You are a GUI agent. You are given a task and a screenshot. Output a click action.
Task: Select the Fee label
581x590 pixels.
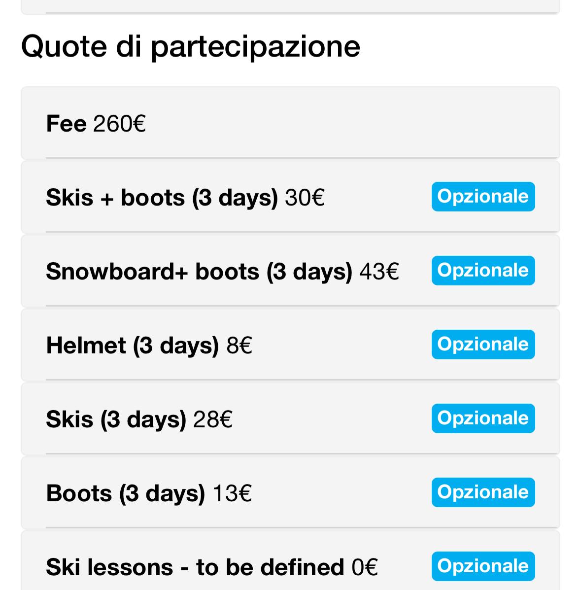pos(66,123)
